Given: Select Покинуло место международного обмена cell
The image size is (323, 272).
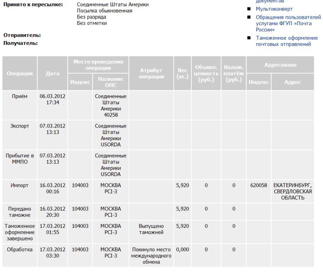Looking at the screenshot, I should tap(151, 255).
